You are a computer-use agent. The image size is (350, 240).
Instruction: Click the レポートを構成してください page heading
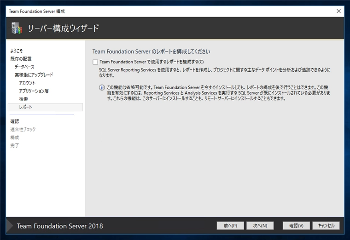tap(152, 51)
